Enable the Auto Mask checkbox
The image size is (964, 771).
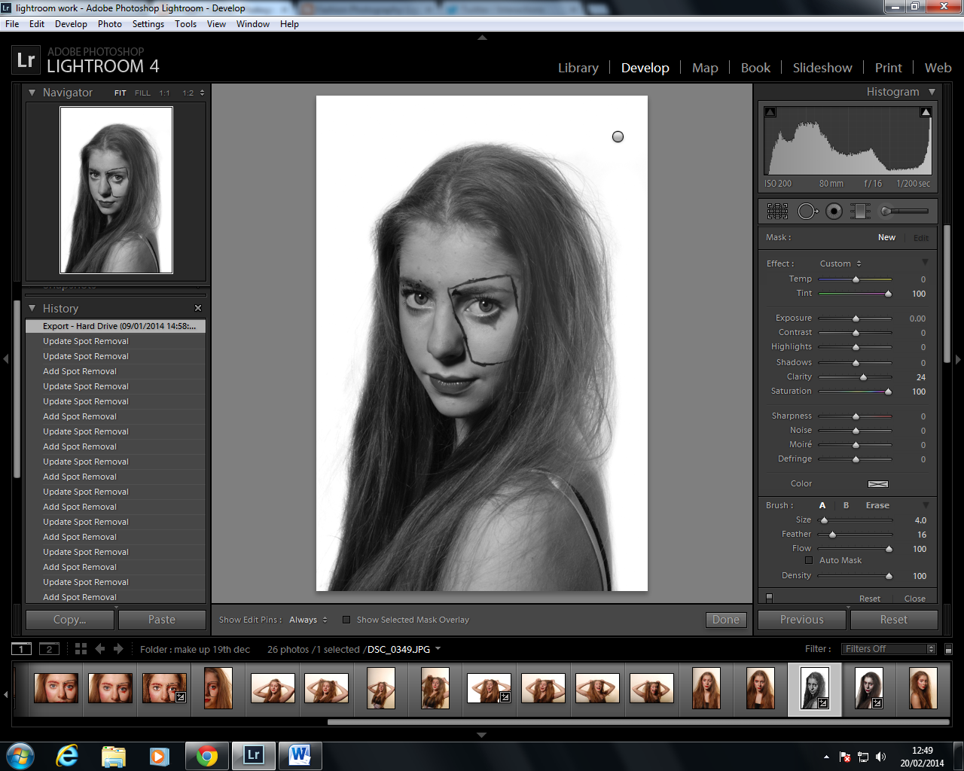(x=809, y=560)
